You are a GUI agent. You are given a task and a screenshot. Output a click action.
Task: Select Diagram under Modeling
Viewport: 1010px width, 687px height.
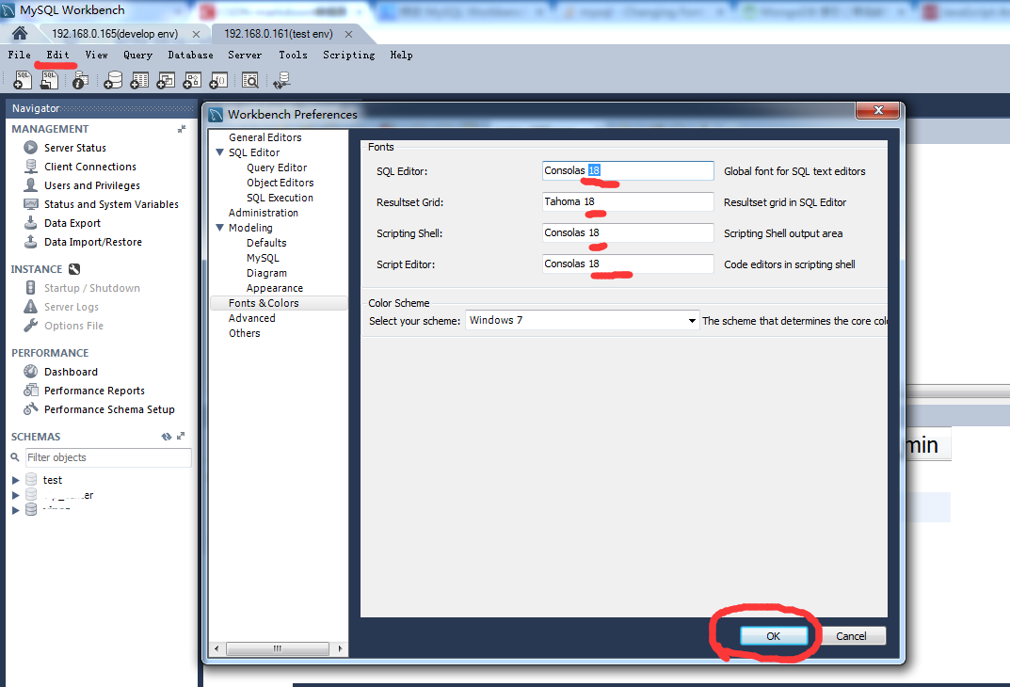[266, 273]
